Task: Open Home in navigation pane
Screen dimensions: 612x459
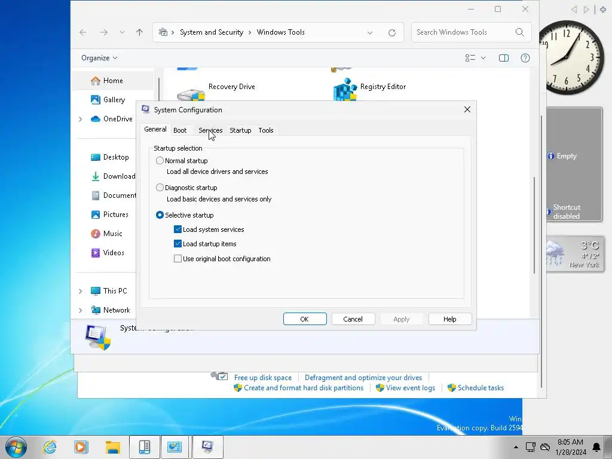Action: (x=113, y=81)
